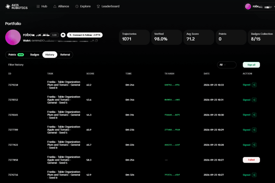Open the All filter dropdown

click(226, 65)
